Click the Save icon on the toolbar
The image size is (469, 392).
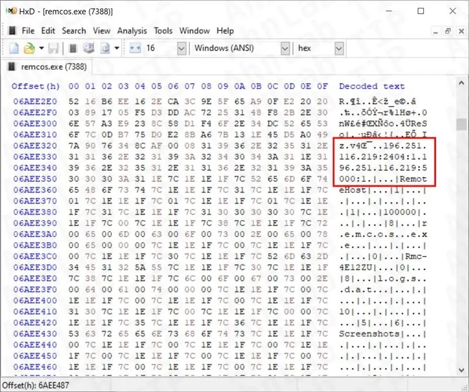pyautogui.click(x=54, y=48)
